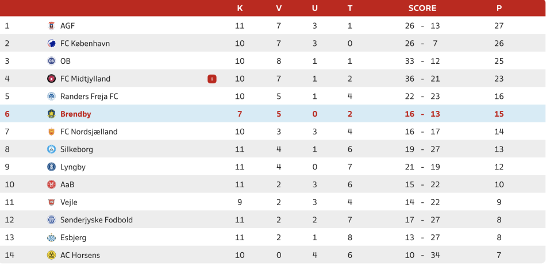Click the Brøndby club crest

pyautogui.click(x=51, y=114)
